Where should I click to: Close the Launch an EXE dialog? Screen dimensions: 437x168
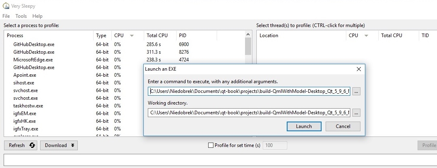click(358, 69)
